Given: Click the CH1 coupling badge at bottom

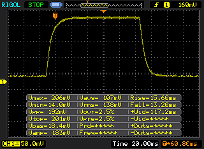Looking at the screenshot, I should (x=11, y=144).
